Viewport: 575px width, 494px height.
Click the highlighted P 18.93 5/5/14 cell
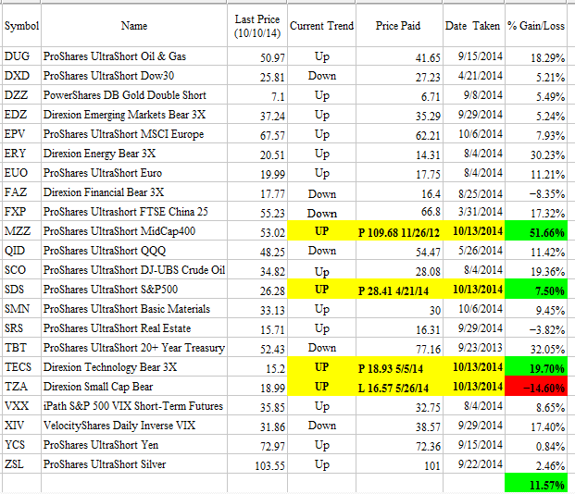399,367
